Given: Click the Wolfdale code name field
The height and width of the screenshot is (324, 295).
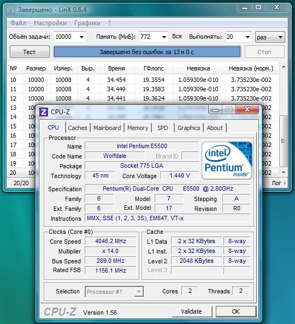Looking at the screenshot, I should tap(115, 156).
